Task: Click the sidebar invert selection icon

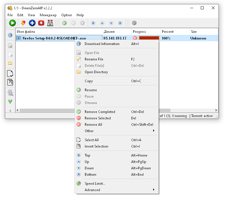Action: pos(10,82)
